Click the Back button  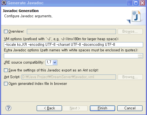point(49,108)
